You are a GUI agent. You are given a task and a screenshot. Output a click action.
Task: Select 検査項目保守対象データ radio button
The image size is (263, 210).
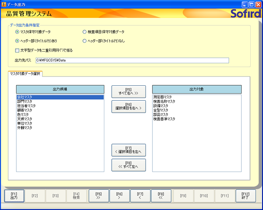pos(85,32)
